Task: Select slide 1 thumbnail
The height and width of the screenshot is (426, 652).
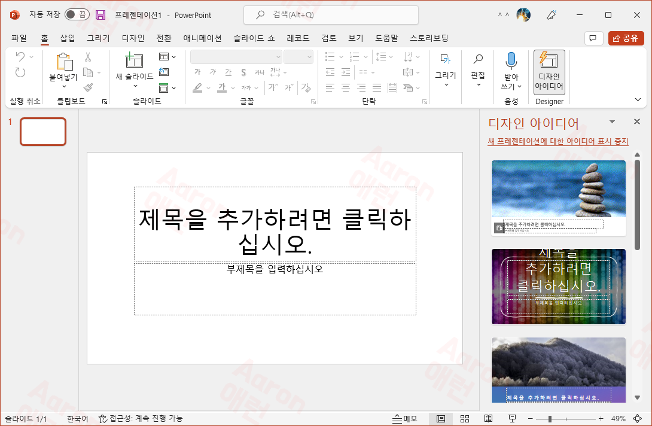Action: (43, 132)
